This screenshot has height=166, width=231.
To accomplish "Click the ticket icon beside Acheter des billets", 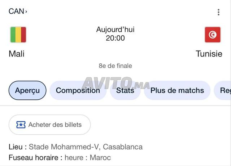I will (21, 125).
